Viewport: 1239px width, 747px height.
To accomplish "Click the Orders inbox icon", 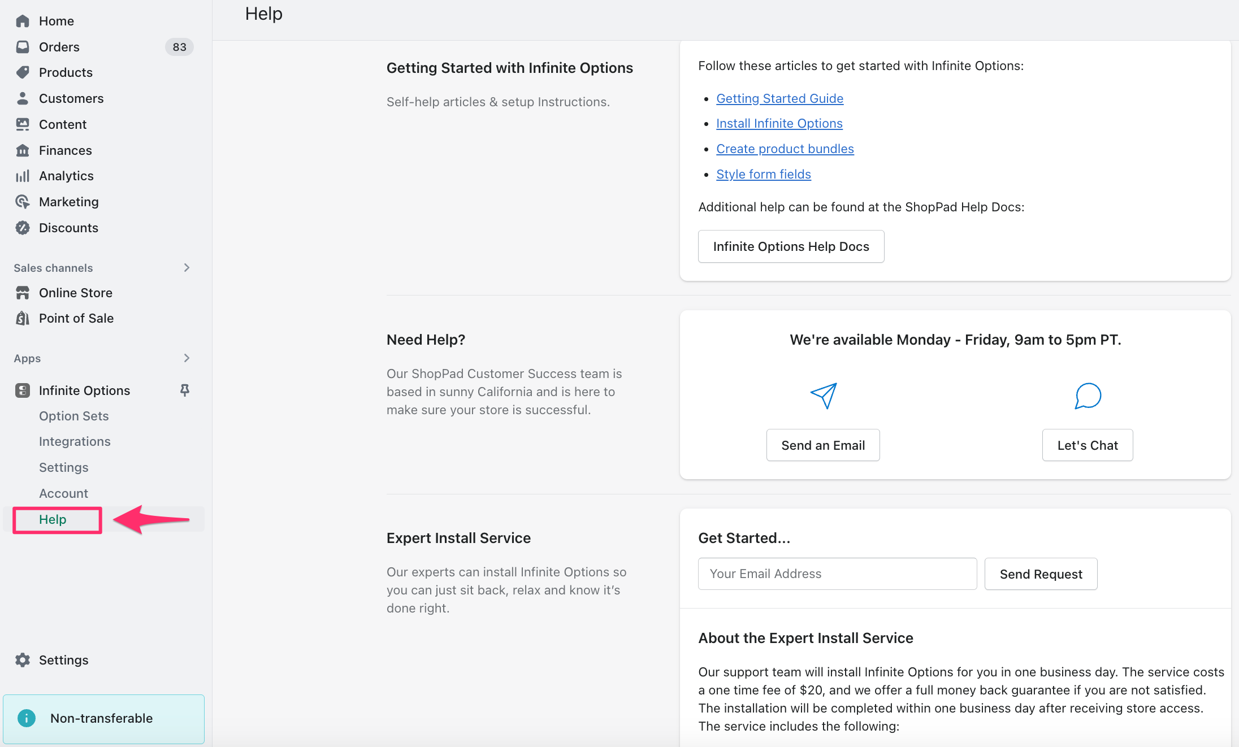I will 23,47.
